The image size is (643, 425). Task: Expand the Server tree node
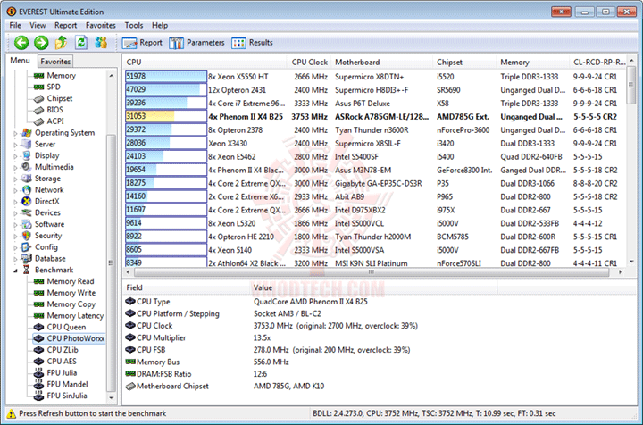point(15,145)
